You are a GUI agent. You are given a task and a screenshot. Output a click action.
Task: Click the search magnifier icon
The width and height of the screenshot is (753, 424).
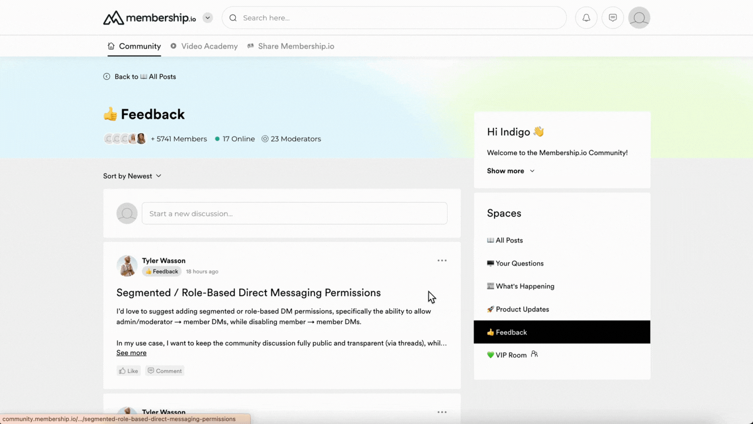pos(232,17)
